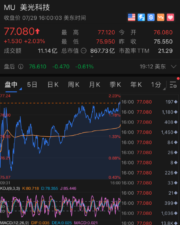The image size is (180, 225).
Task: Tap the 77.24 chart high label
Action: (x=5, y=96)
